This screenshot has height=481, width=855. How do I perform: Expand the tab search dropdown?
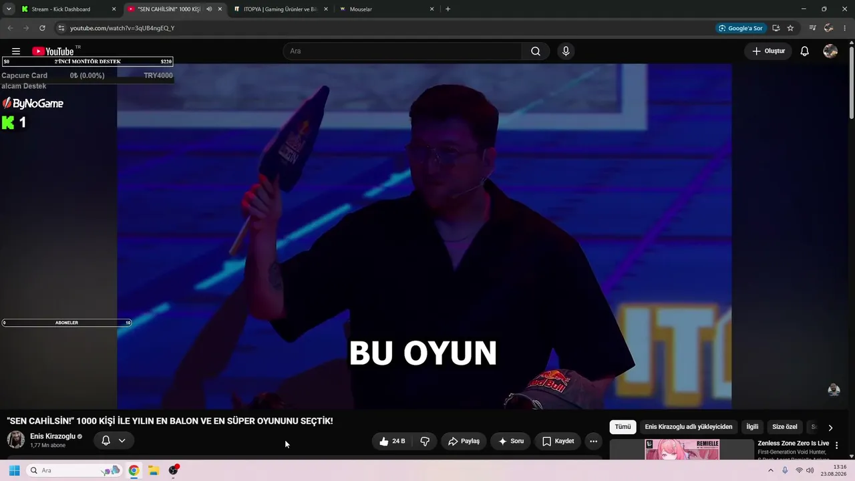[x=8, y=9]
